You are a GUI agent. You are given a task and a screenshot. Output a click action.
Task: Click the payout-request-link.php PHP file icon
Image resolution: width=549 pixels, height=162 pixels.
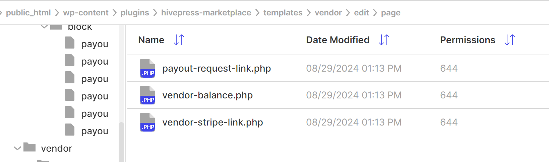147,68
